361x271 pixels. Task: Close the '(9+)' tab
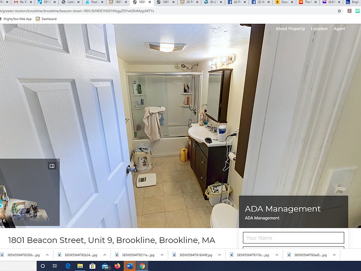pos(221,2)
